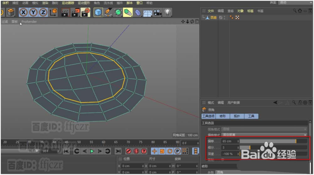Open the 偏移模式 dropdown
The height and width of the screenshot is (175, 314).
point(264,135)
